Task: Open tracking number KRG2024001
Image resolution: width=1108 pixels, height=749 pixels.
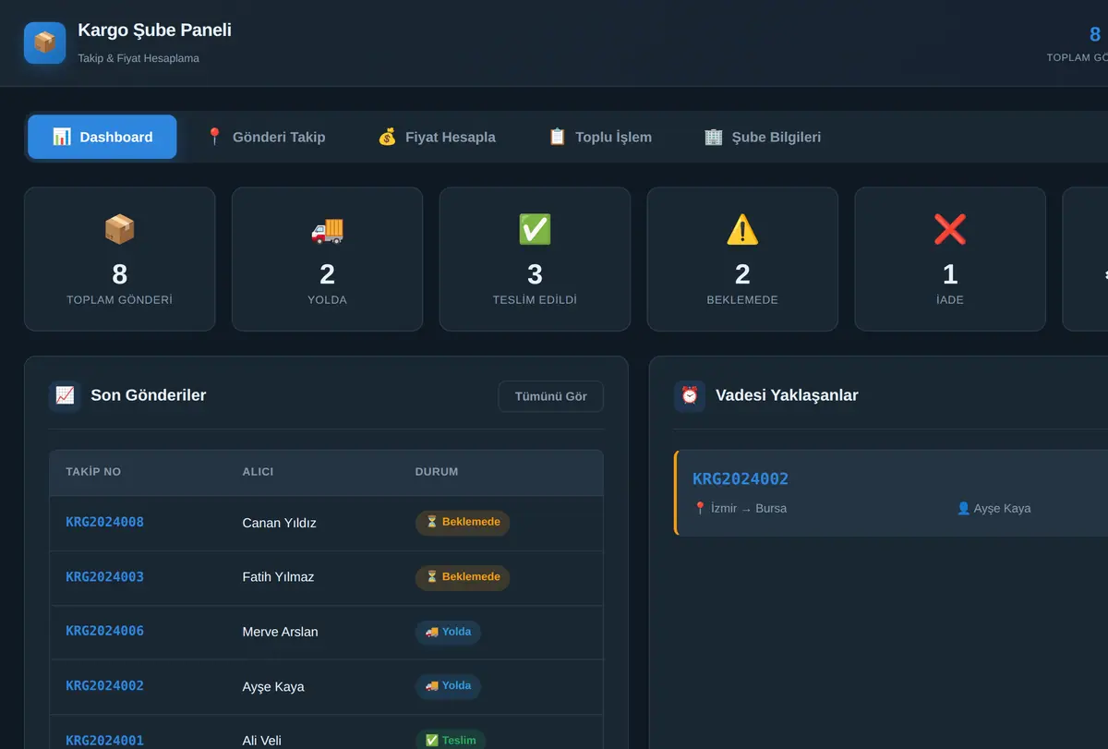Action: point(105,740)
